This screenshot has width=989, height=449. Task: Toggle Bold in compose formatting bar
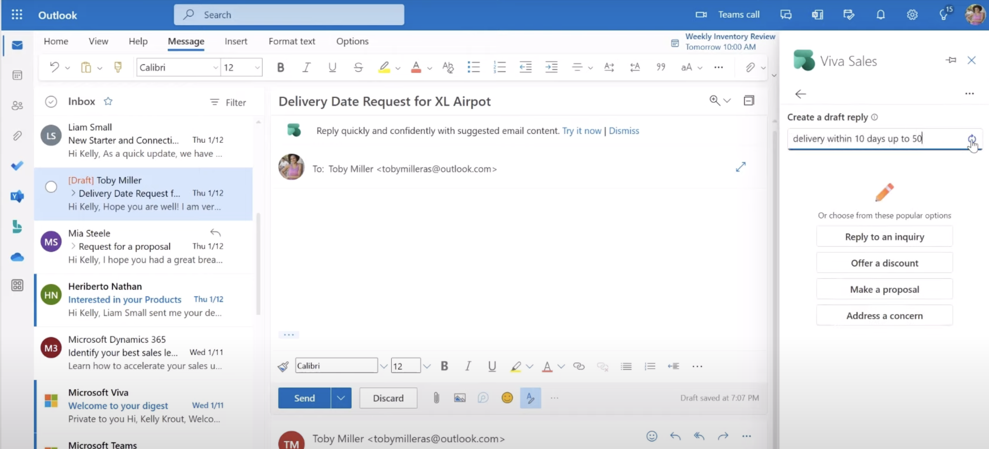click(444, 366)
